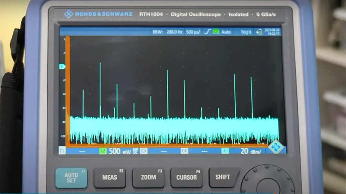Open the RBW 288.0 Hz setting
346x194 pixels.
(167, 32)
